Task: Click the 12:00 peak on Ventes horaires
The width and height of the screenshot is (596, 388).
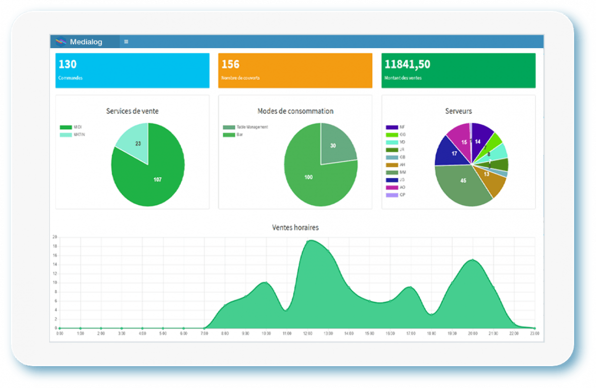Action: coord(308,241)
